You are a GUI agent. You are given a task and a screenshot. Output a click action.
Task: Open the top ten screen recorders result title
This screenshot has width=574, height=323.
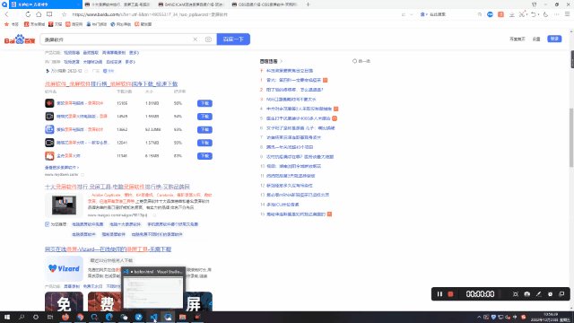click(x=117, y=187)
